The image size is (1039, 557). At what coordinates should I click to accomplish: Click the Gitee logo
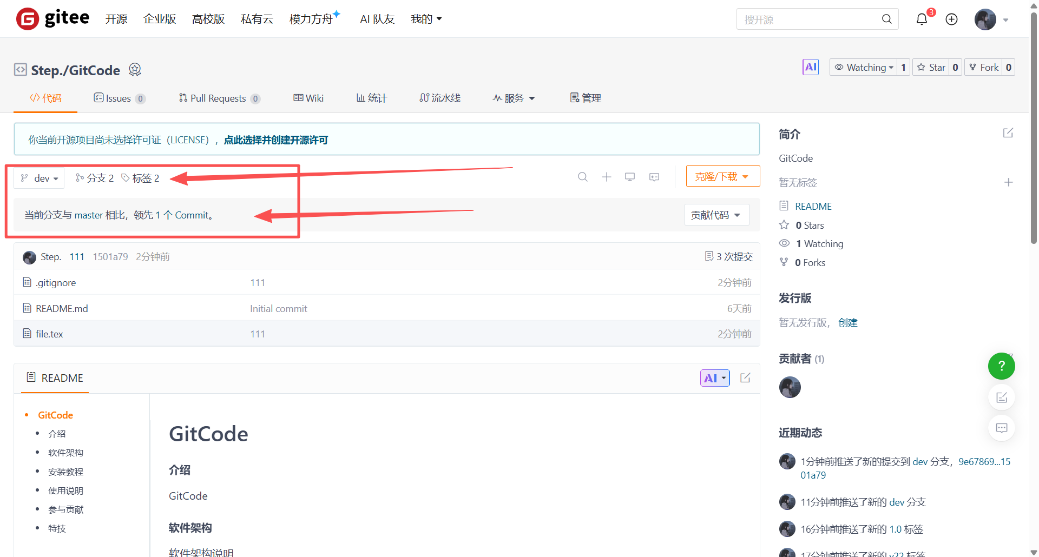click(52, 19)
